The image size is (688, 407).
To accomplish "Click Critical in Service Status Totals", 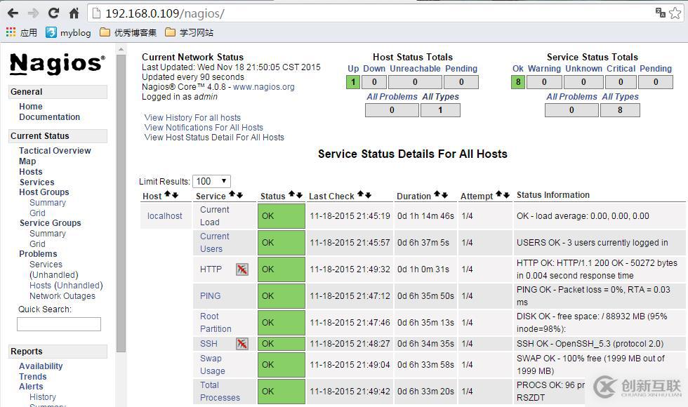I will click(621, 69).
